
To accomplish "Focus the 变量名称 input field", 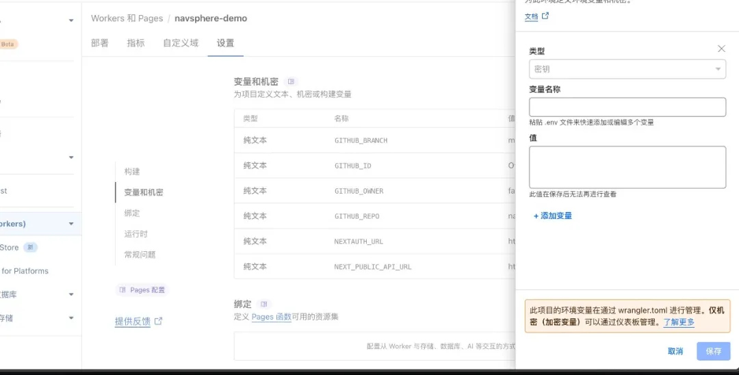I will tap(627, 107).
